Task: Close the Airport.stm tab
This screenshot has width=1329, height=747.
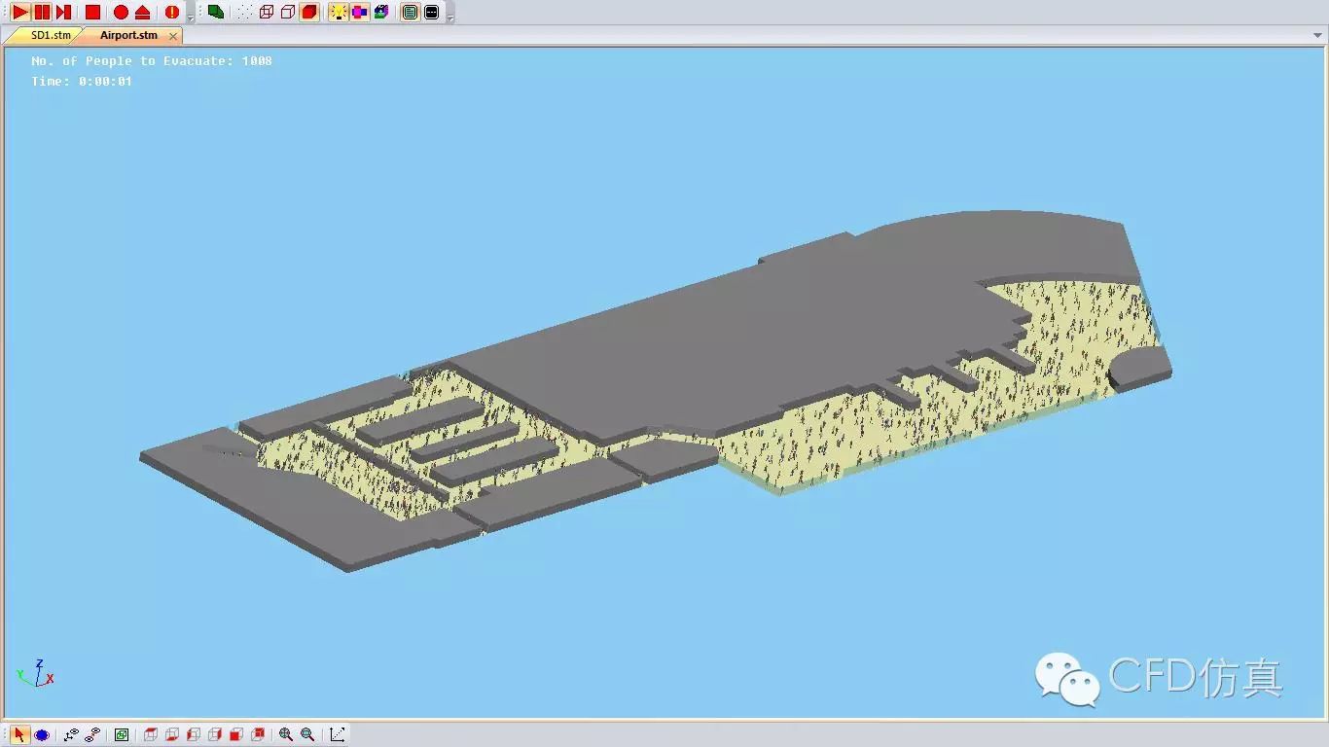Action: point(173,36)
